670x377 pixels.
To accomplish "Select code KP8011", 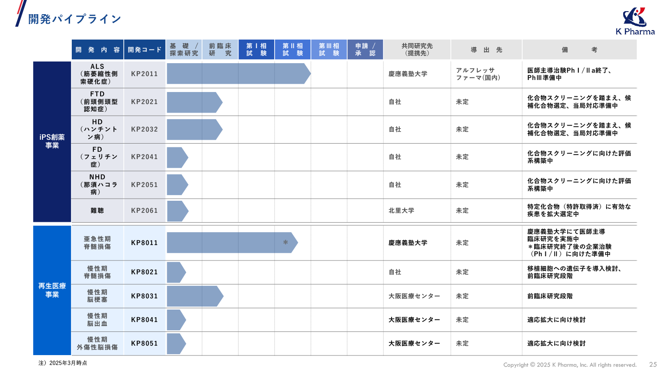I will 144,243.
